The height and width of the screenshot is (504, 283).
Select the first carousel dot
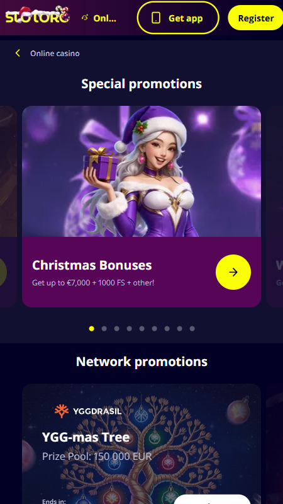pos(91,328)
